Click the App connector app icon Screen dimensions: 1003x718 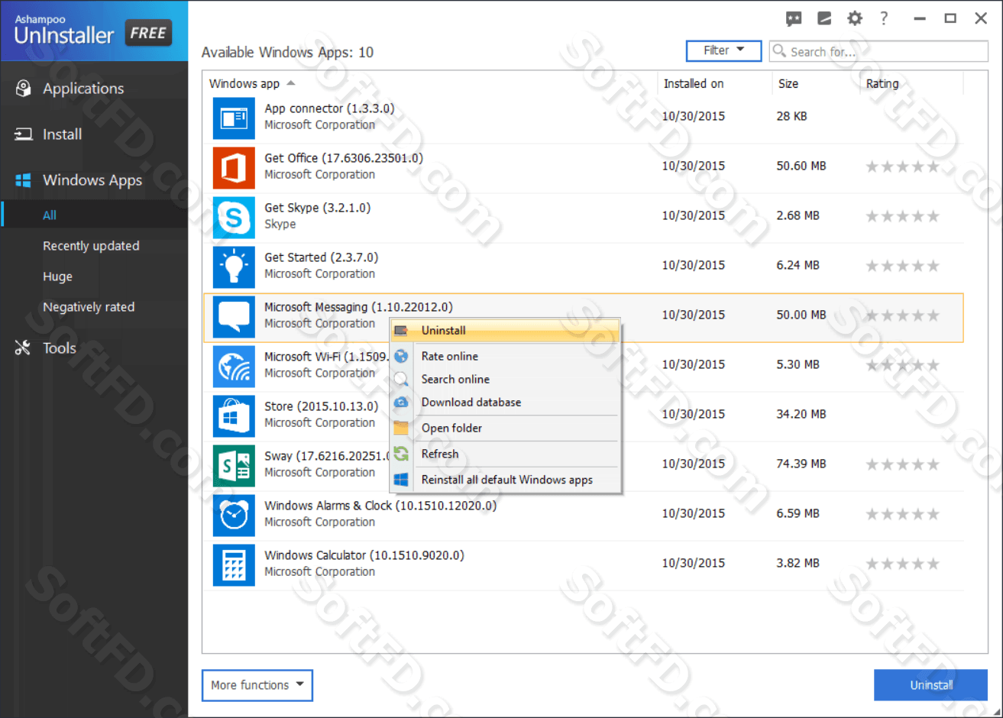coord(234,118)
